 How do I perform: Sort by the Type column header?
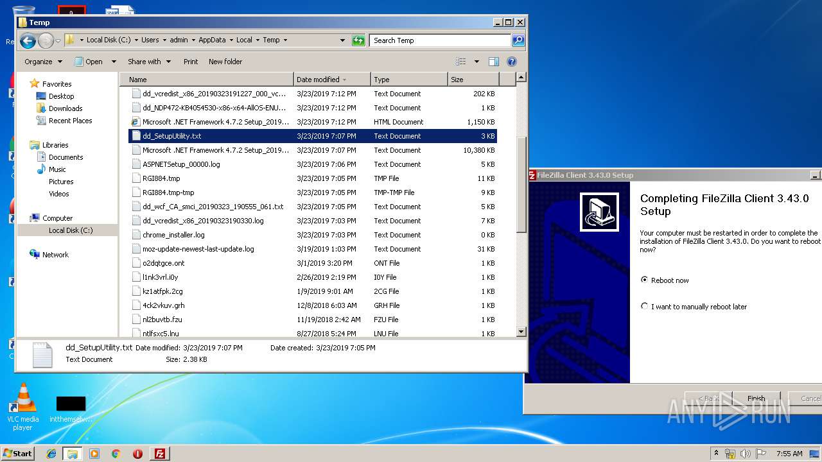[x=409, y=80]
